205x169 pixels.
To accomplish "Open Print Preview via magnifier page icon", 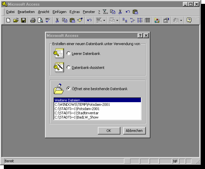I will coord(40,20).
